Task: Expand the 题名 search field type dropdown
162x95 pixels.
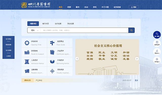Action: 35,30
